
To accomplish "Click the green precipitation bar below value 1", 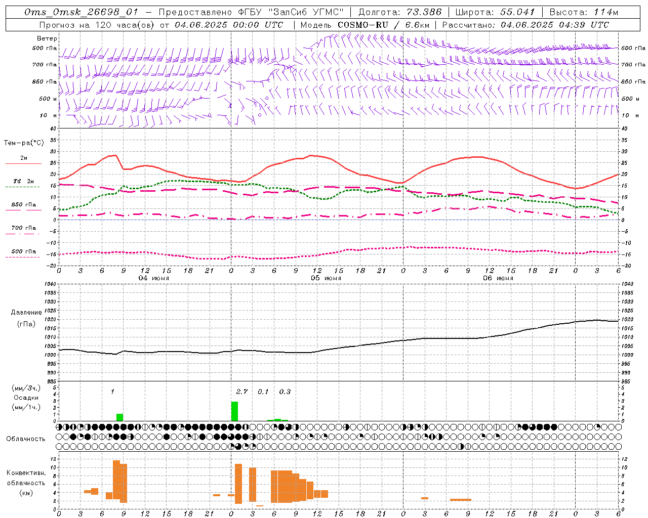I will coord(119,417).
